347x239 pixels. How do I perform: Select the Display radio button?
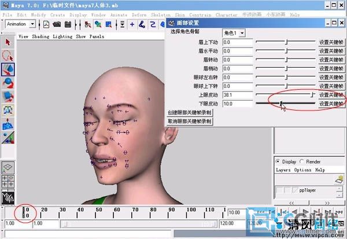(278, 161)
